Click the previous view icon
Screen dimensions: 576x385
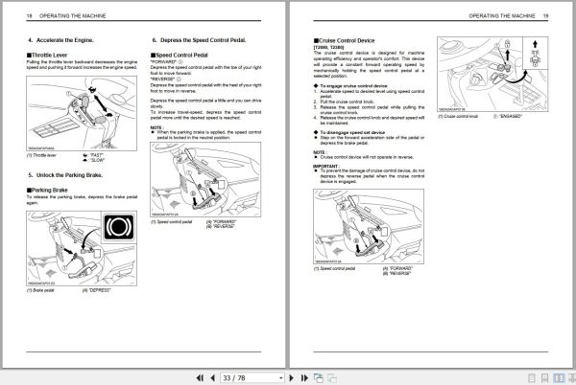319,377
